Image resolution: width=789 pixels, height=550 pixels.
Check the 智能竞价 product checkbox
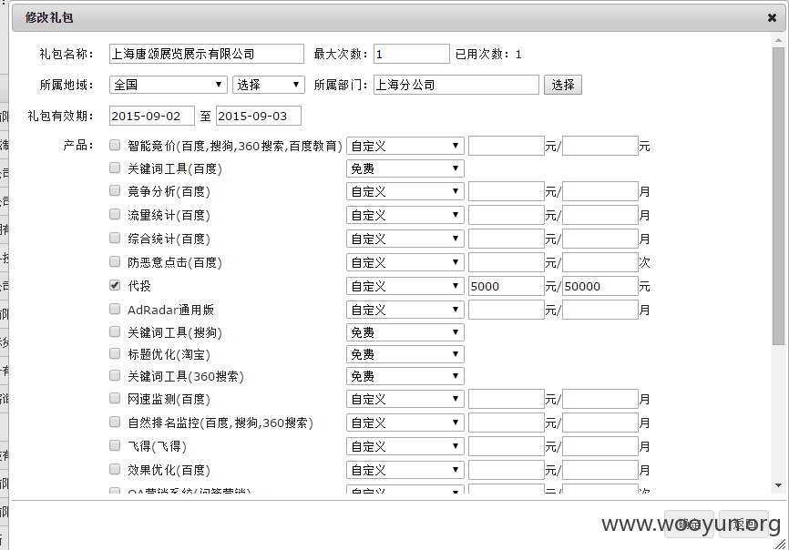(115, 146)
